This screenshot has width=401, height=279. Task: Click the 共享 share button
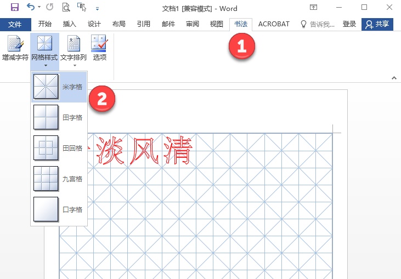pyautogui.click(x=377, y=24)
